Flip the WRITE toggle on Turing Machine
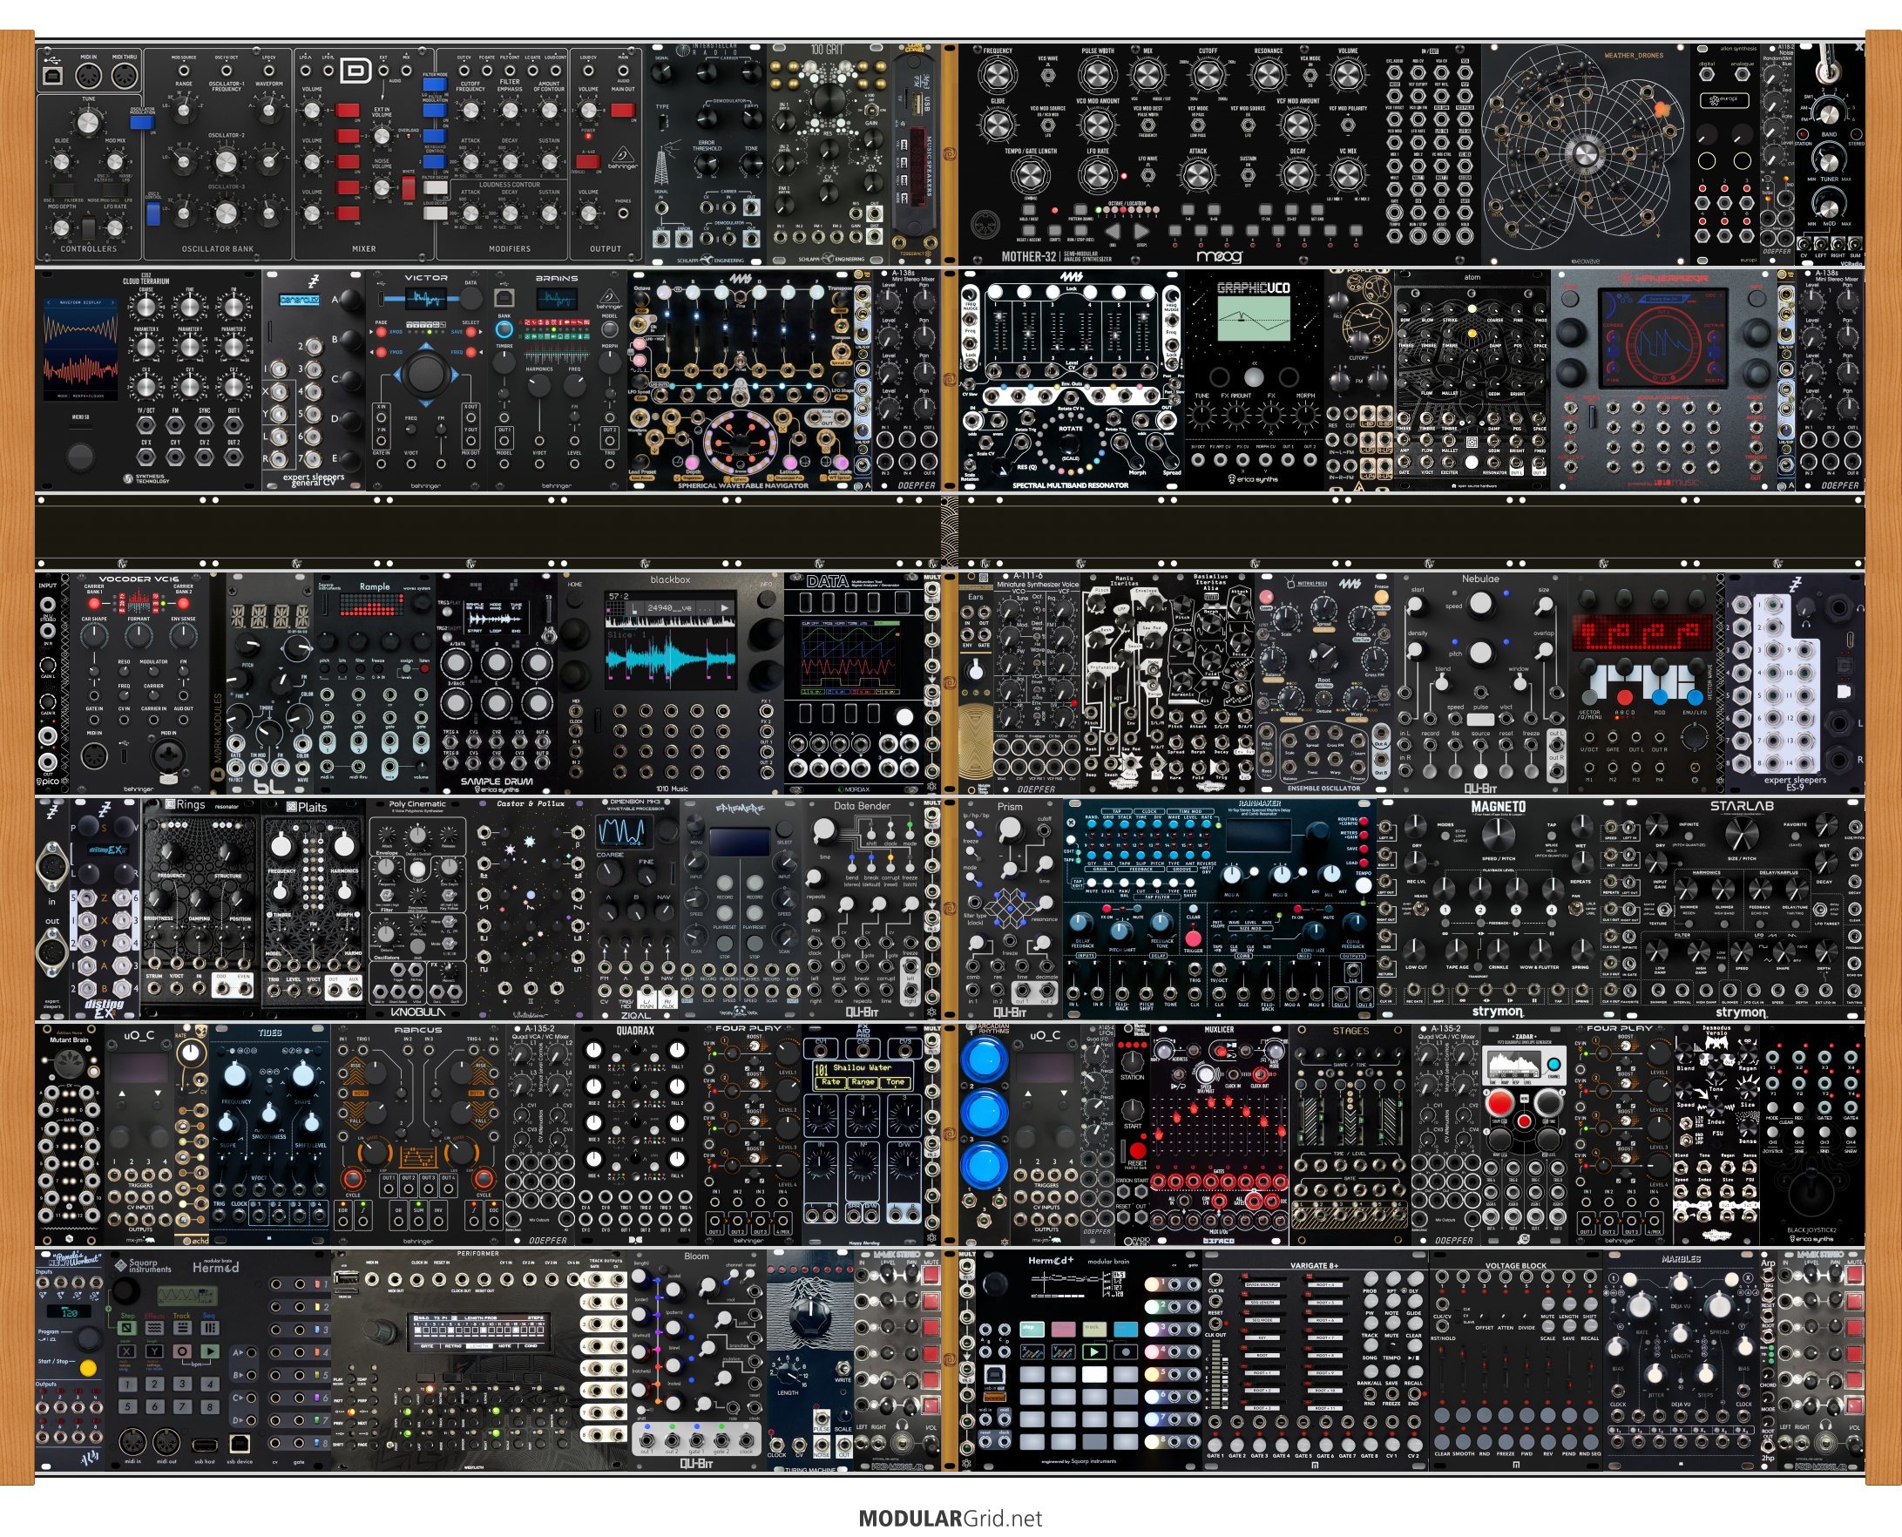1902x1537 pixels. [844, 1370]
